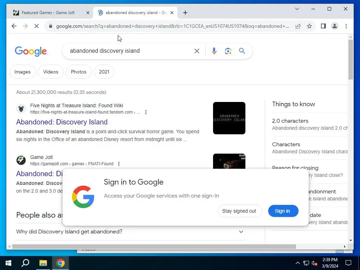The image size is (360, 270).
Task: Search by image with Lens icon
Action: pos(228,51)
